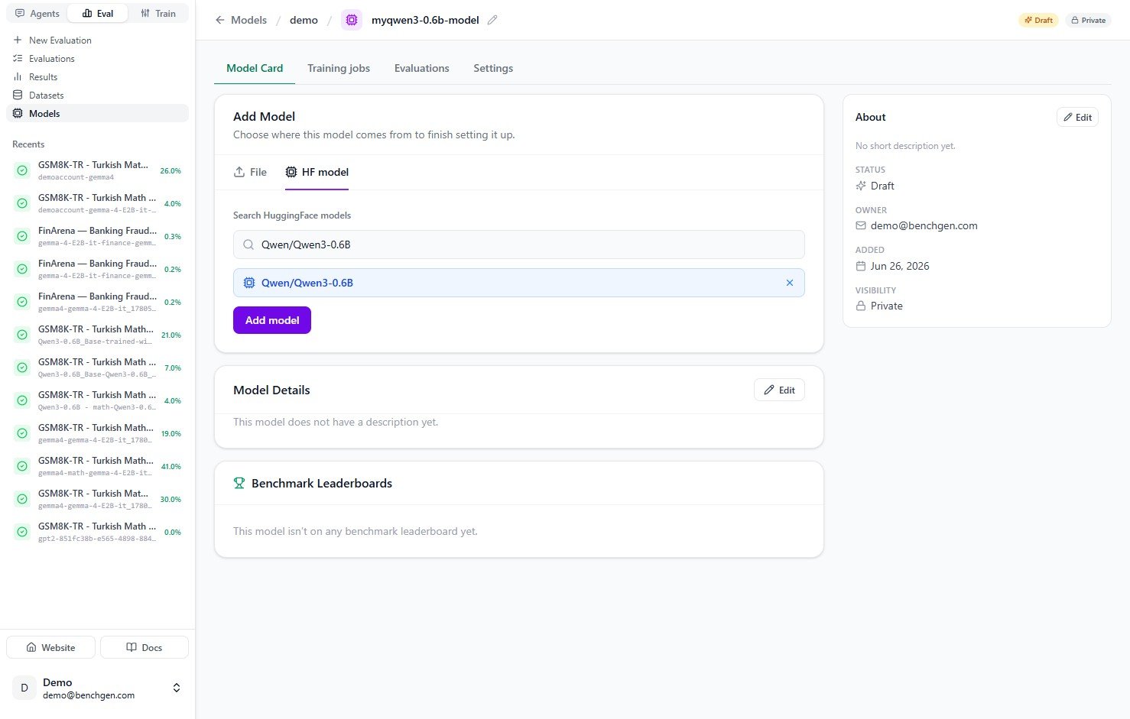Open recent GSM8K-TR demoaccount-gemma4 26.0% result
Image resolution: width=1130 pixels, height=719 pixels.
tap(97, 170)
